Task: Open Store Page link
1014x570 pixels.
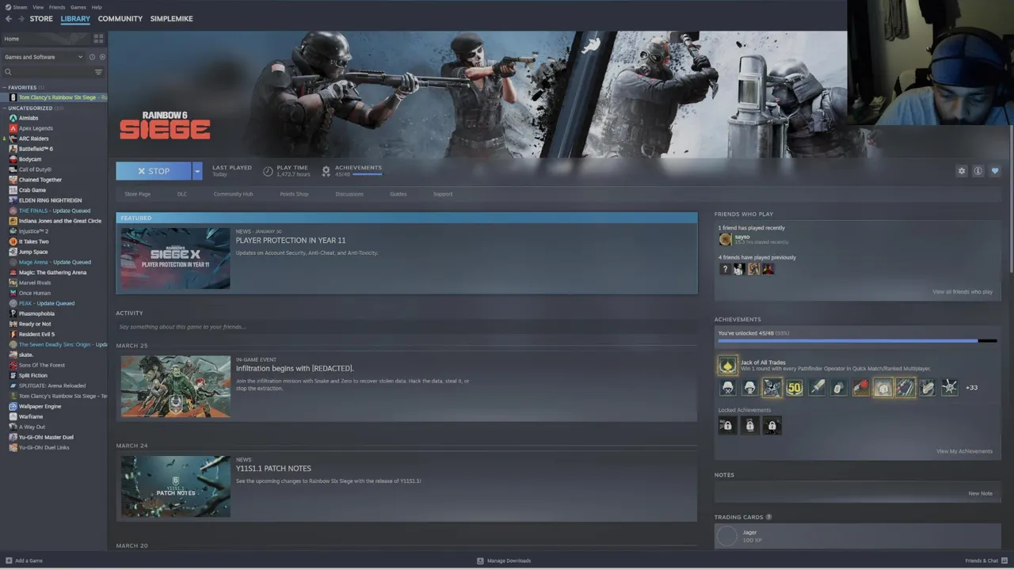Action: [137, 194]
